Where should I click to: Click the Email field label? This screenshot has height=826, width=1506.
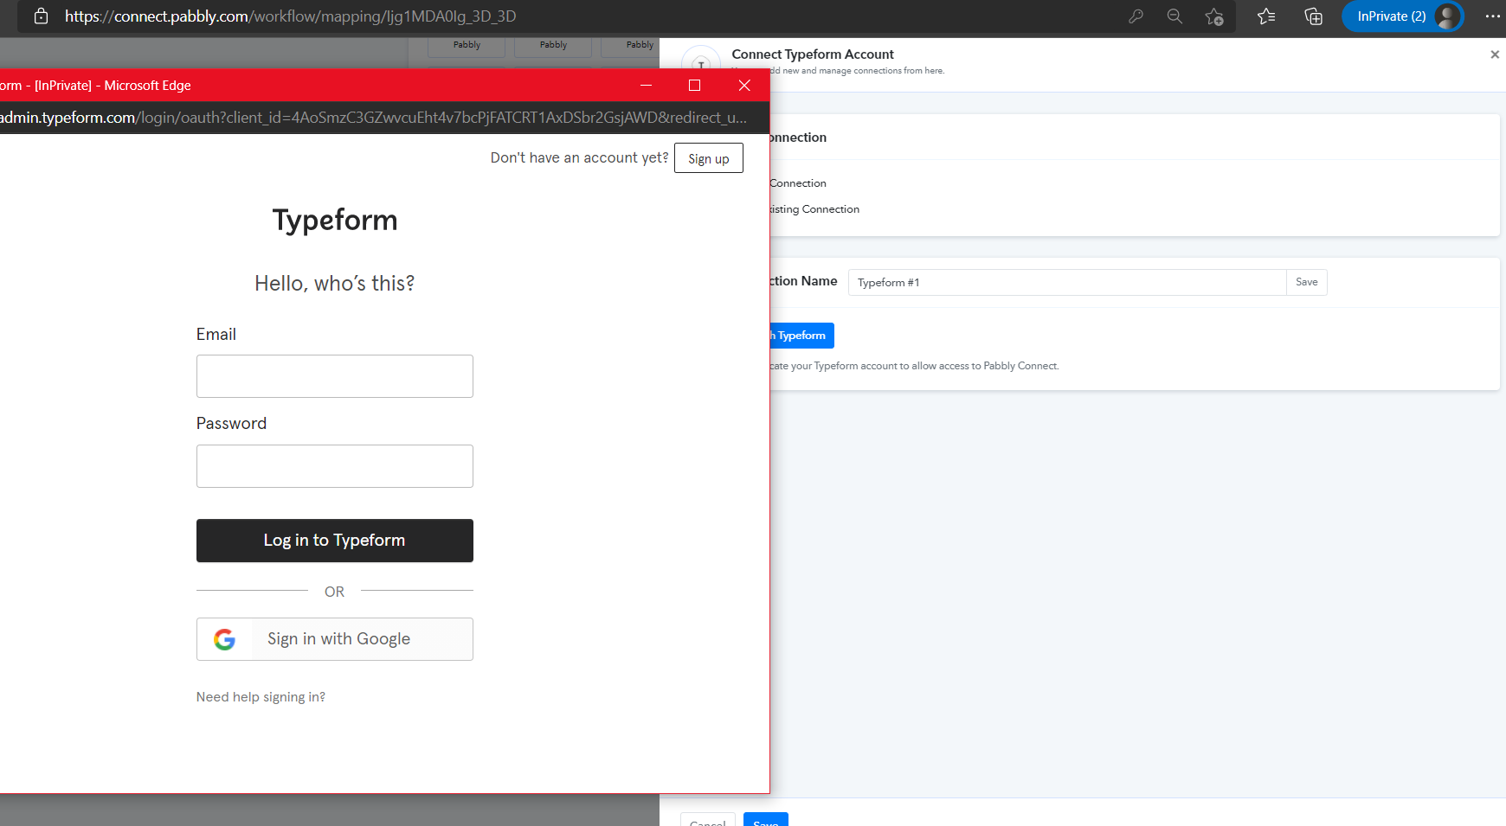pos(216,335)
